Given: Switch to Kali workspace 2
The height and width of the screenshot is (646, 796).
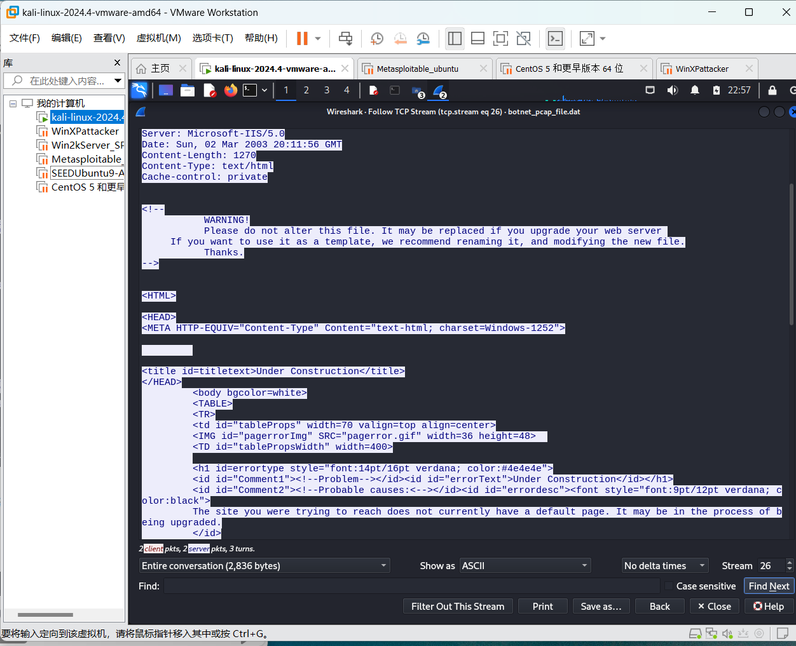Looking at the screenshot, I should (x=306, y=90).
